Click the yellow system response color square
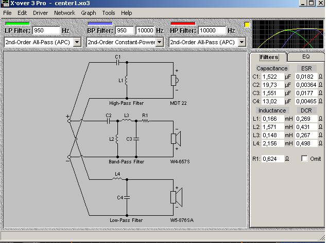Viewport: 328px width, 243px height. tap(247, 25)
